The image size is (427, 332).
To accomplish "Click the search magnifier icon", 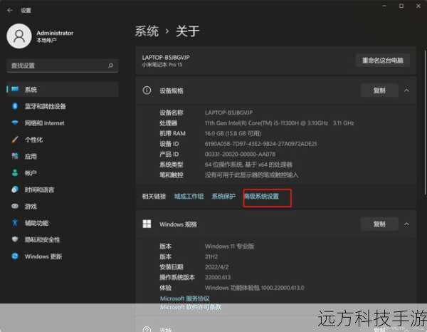I will tap(110, 66).
